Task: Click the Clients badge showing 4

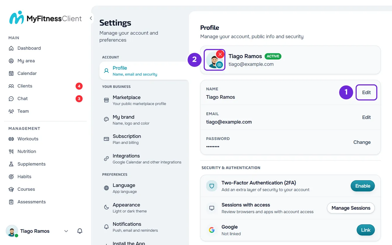Action: tap(79, 86)
